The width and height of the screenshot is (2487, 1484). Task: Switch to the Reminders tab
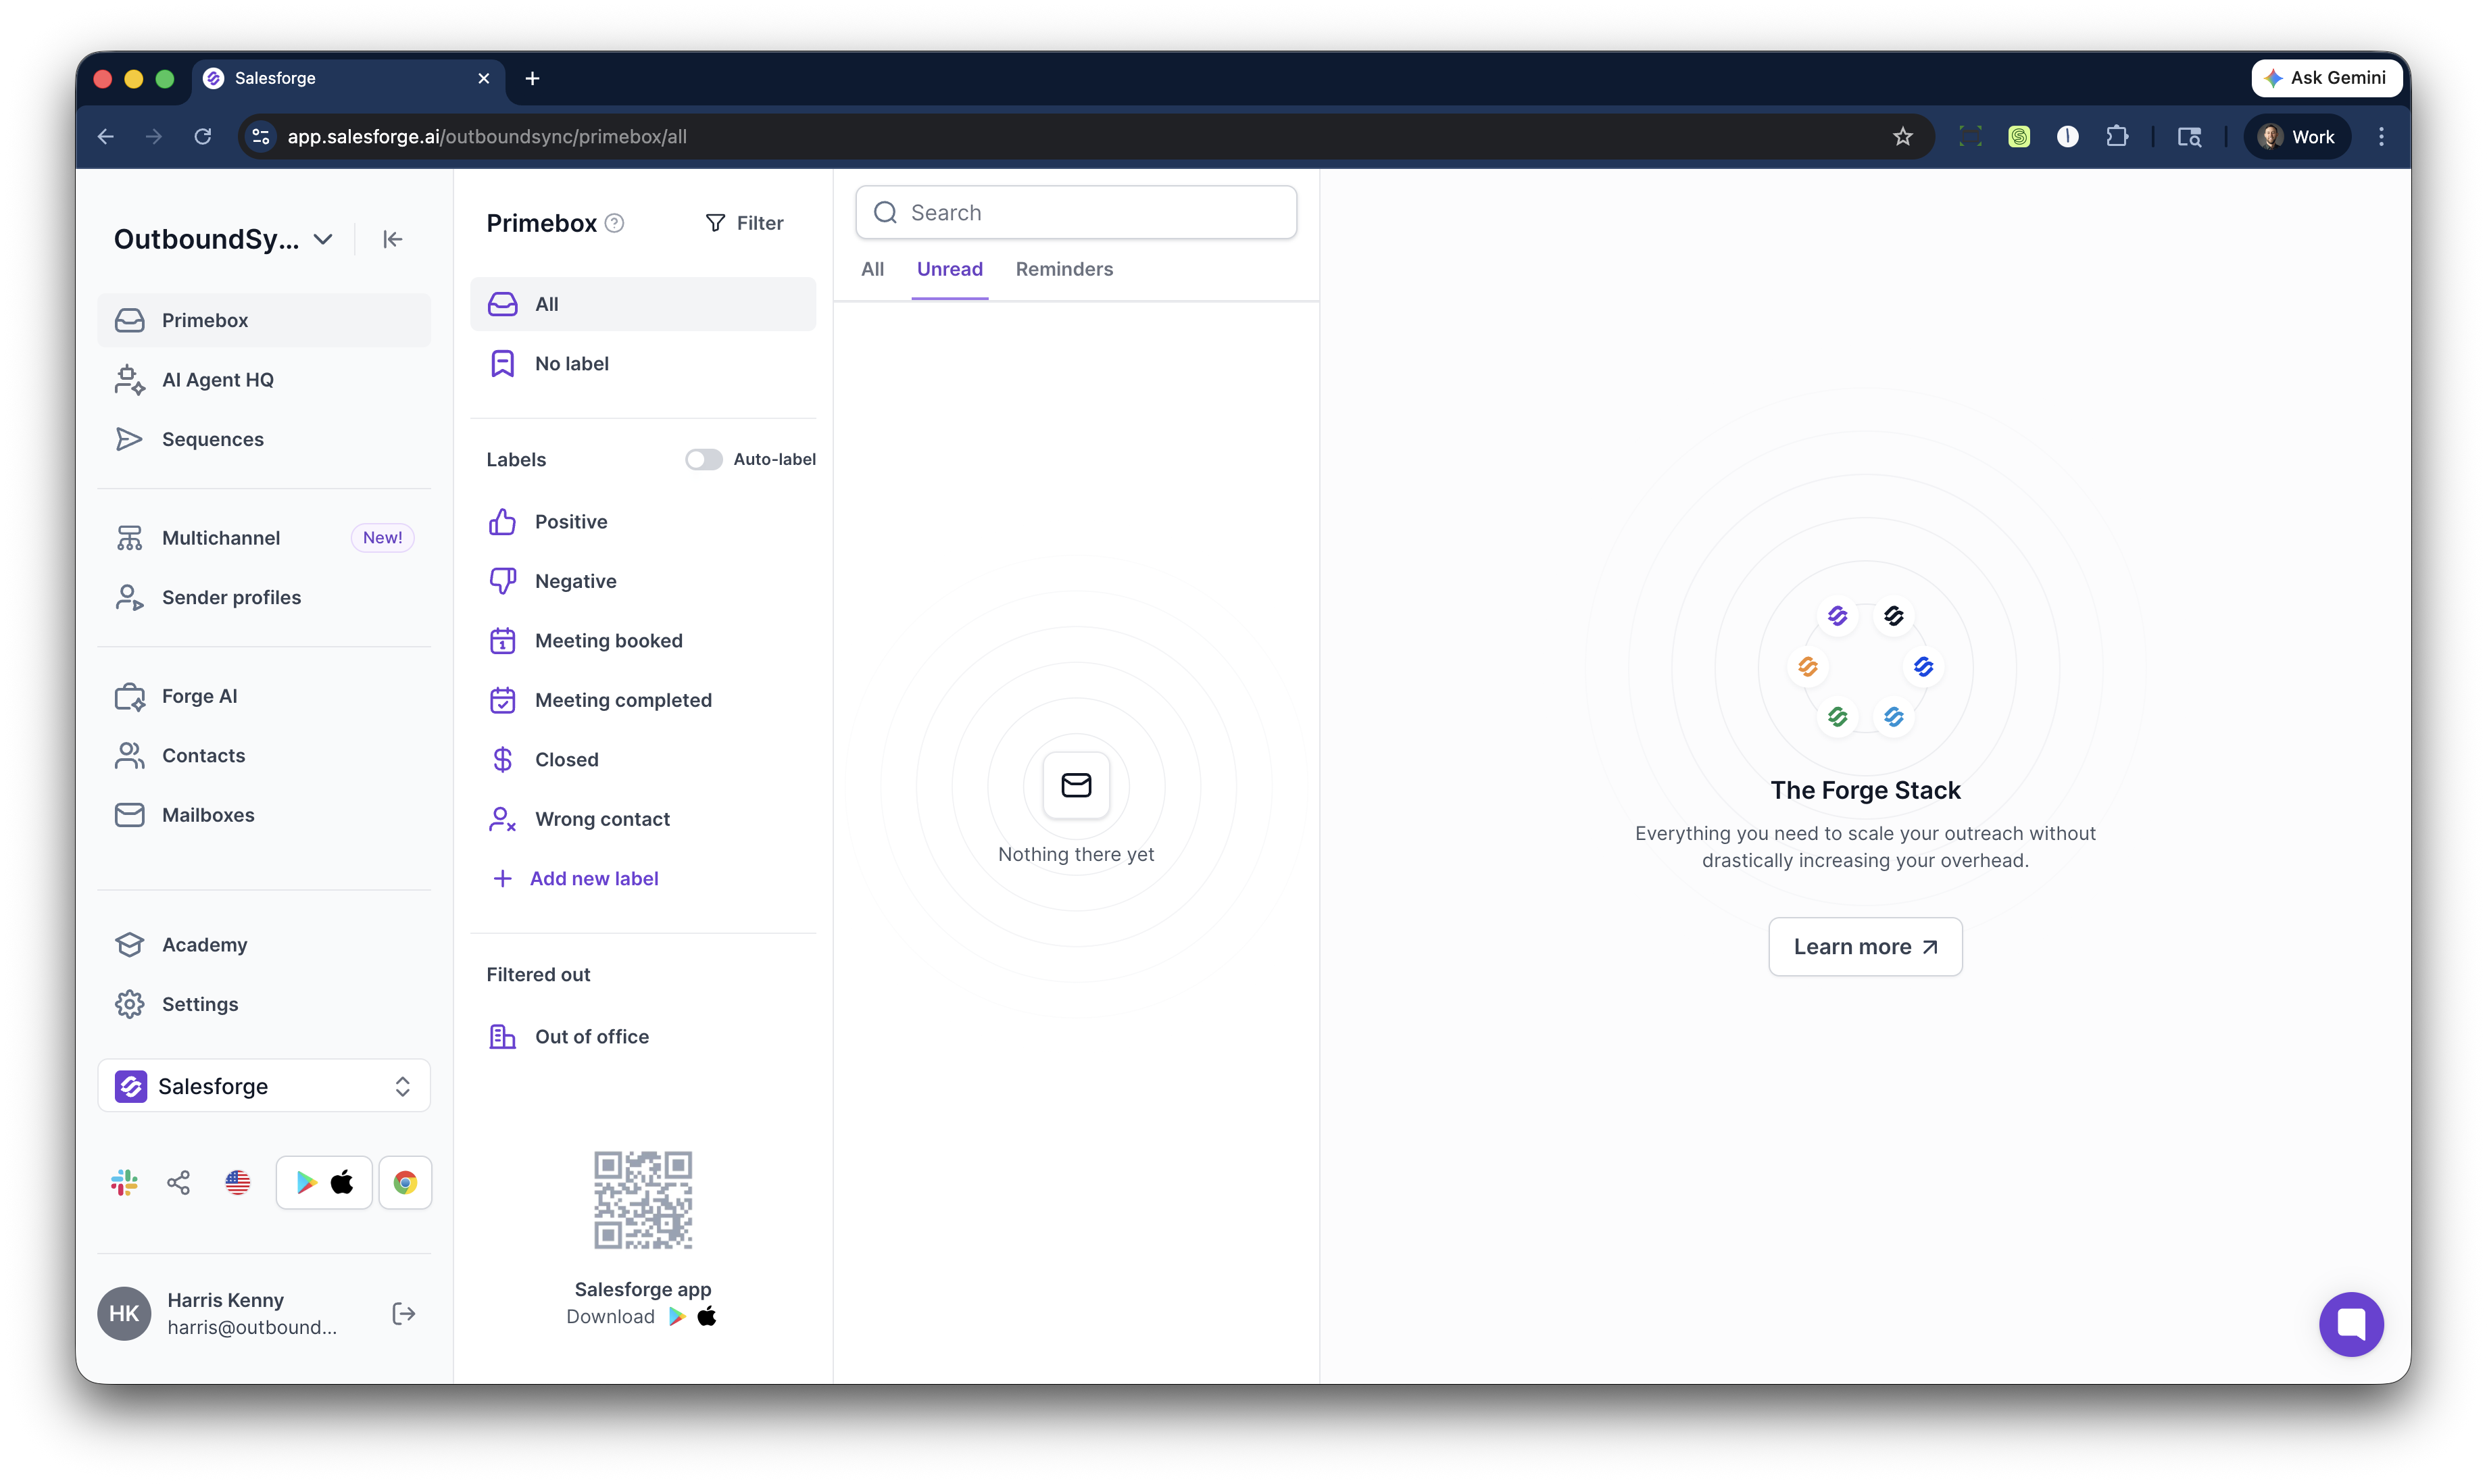(x=1063, y=269)
